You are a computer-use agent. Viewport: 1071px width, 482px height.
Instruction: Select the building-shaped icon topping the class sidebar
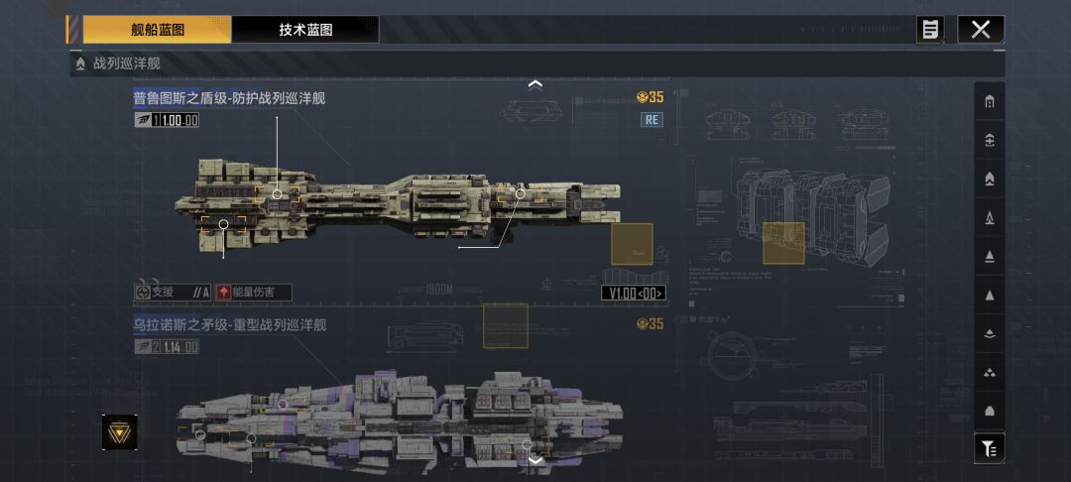989,102
